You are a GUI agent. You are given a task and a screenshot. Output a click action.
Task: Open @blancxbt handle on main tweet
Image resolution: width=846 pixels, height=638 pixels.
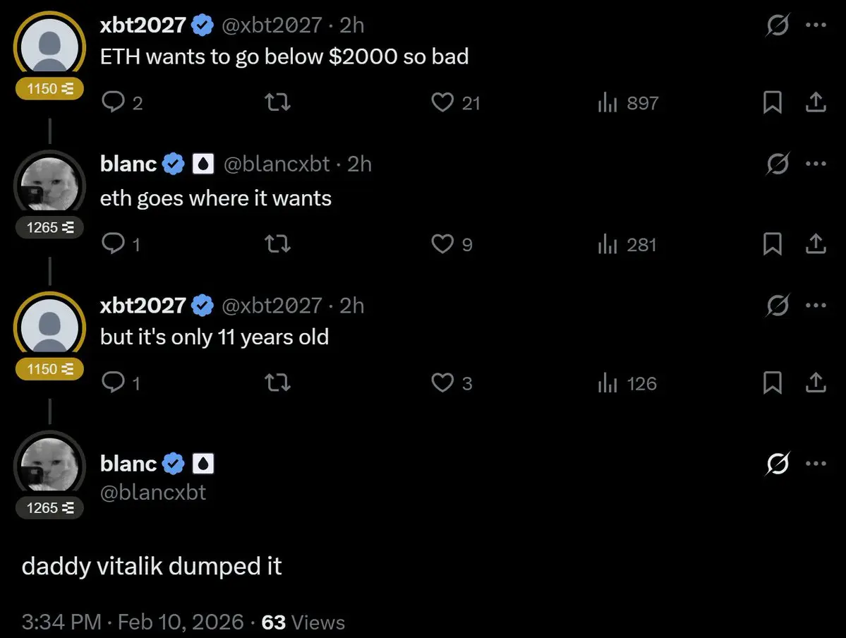[x=153, y=492]
